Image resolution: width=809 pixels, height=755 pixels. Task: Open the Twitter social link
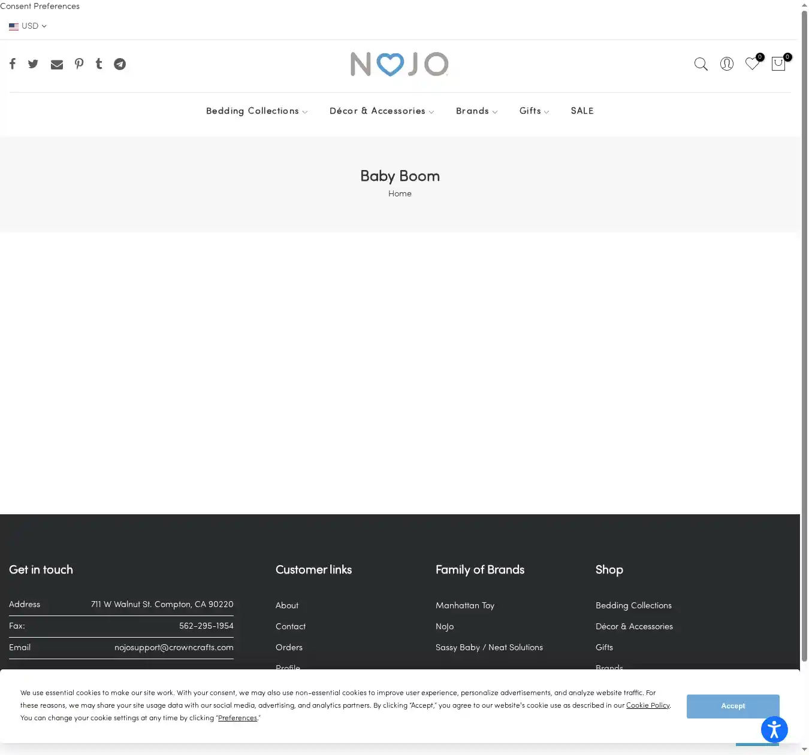pyautogui.click(x=33, y=64)
